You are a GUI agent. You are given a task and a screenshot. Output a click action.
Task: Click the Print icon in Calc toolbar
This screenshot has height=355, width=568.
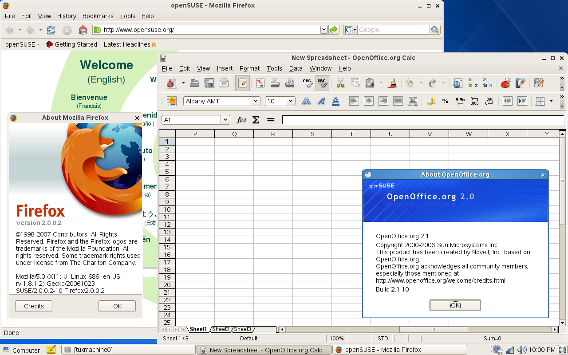[275, 83]
